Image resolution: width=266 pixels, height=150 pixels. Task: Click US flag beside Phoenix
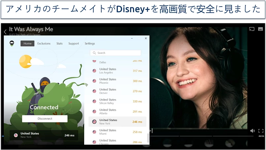pos(94,81)
